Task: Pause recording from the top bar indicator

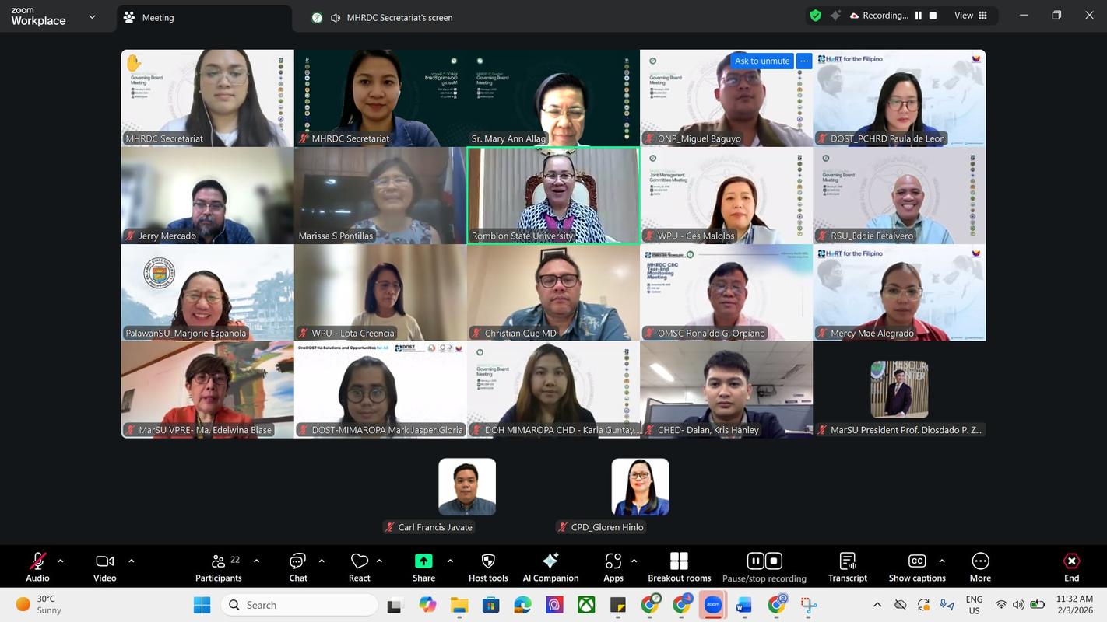Action: tap(919, 16)
